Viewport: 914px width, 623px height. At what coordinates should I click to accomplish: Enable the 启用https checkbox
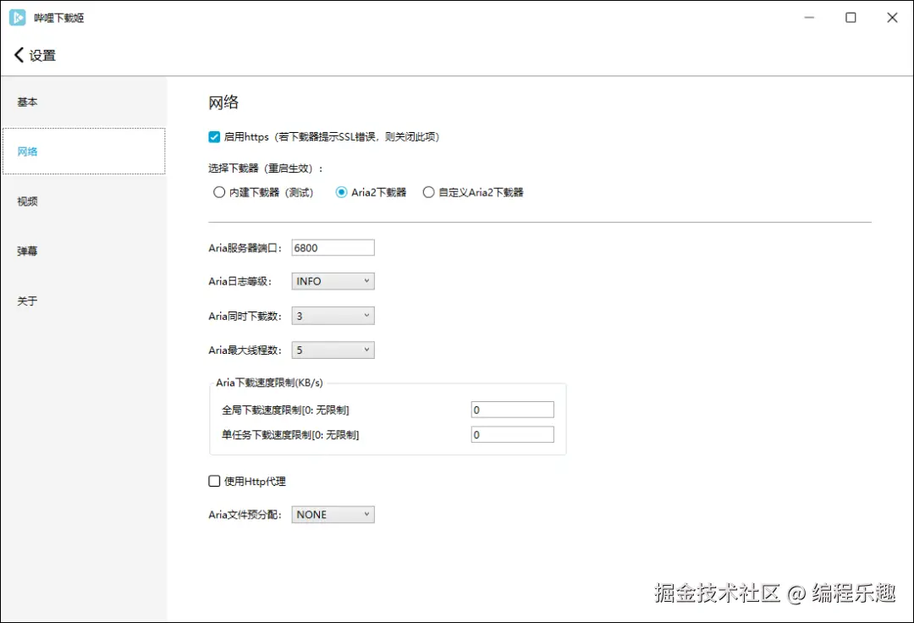[x=214, y=137]
